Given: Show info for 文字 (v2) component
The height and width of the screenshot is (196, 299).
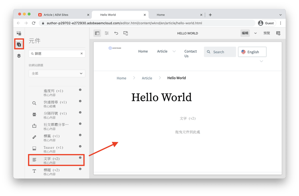Looking at the screenshot, I should 80,157.
